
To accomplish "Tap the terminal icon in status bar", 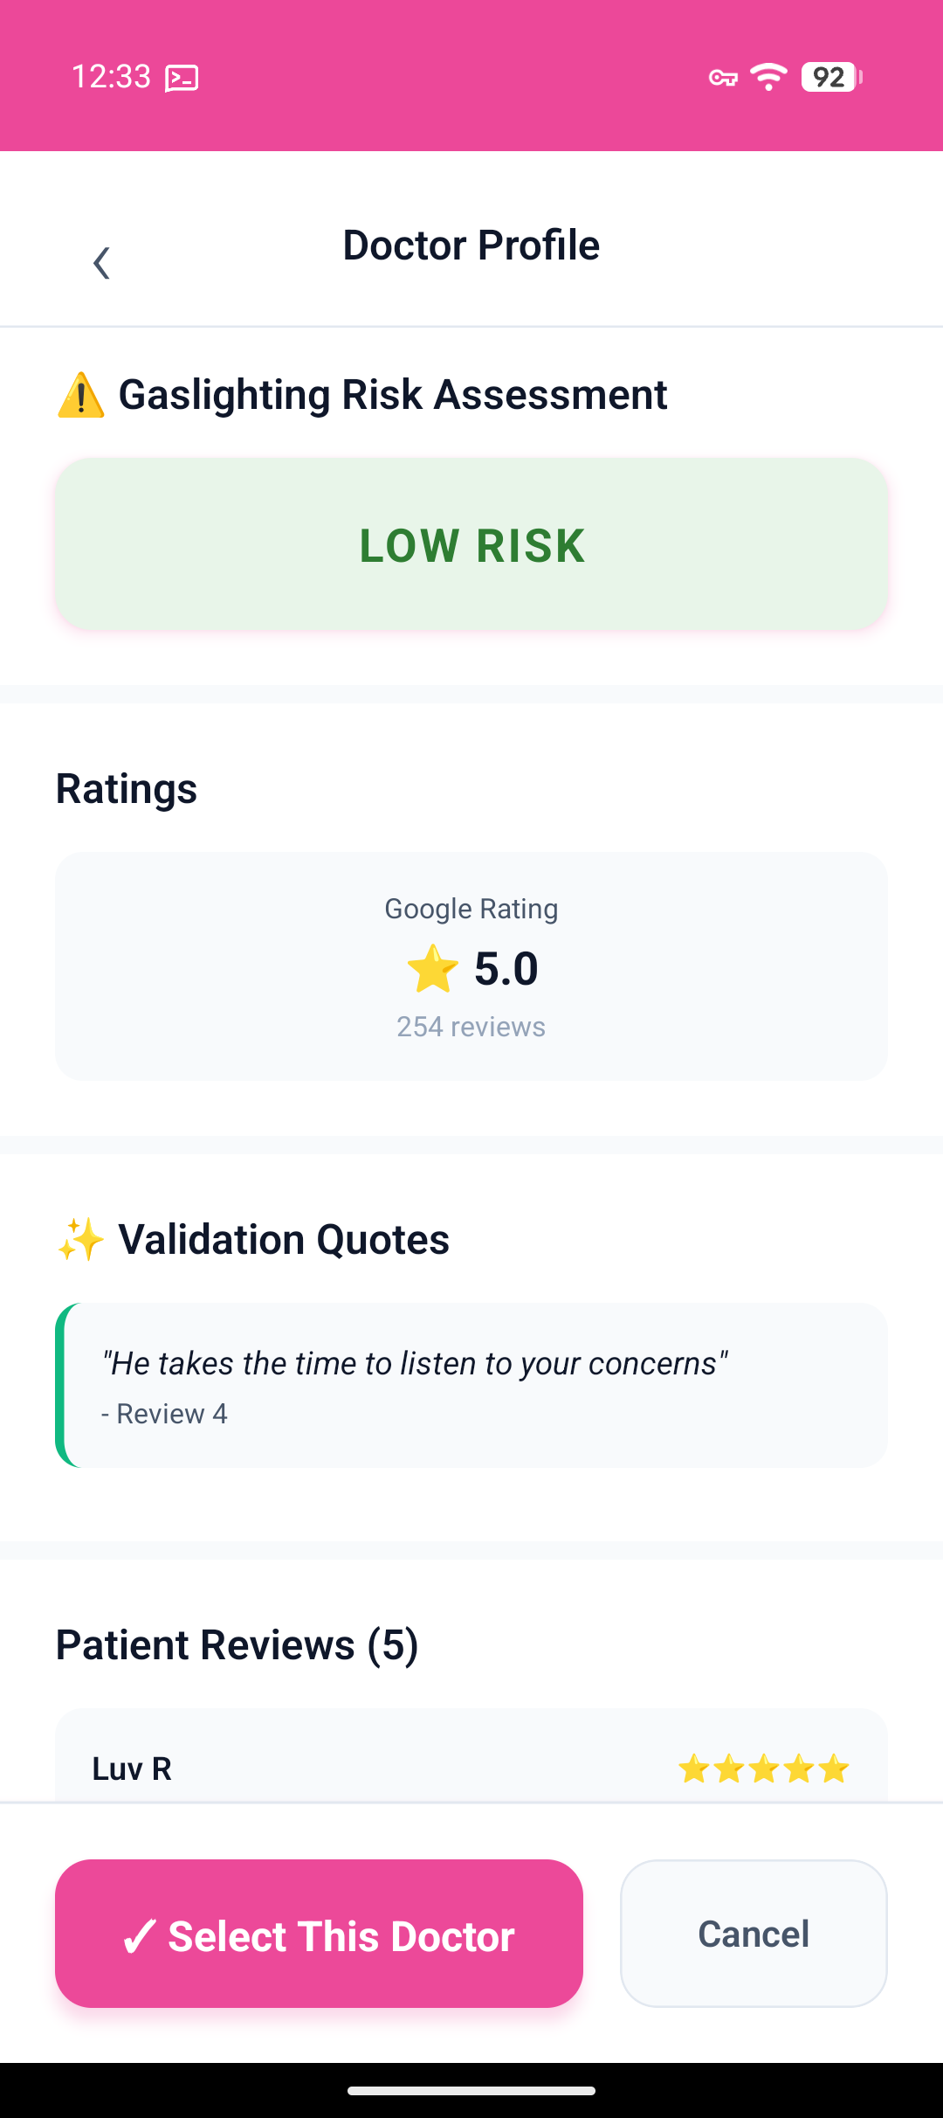I will point(182,78).
